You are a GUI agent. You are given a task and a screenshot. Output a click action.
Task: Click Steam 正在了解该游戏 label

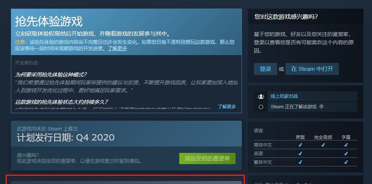tap(294, 107)
